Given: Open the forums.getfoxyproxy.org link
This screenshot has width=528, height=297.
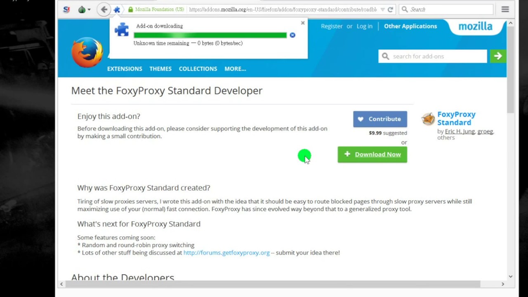Looking at the screenshot, I should coord(226,252).
